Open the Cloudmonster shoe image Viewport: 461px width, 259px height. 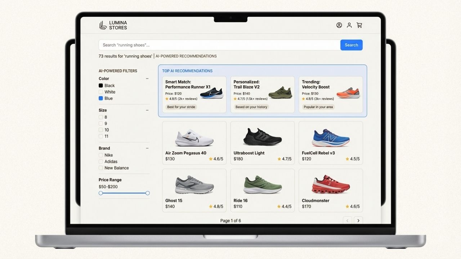pyautogui.click(x=331, y=184)
